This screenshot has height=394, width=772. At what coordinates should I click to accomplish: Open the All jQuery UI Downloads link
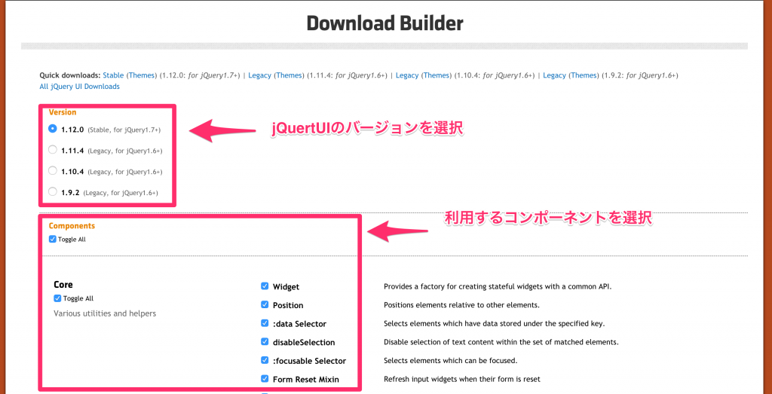point(79,86)
